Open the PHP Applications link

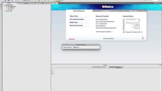pyautogui.click(x=101, y=26)
